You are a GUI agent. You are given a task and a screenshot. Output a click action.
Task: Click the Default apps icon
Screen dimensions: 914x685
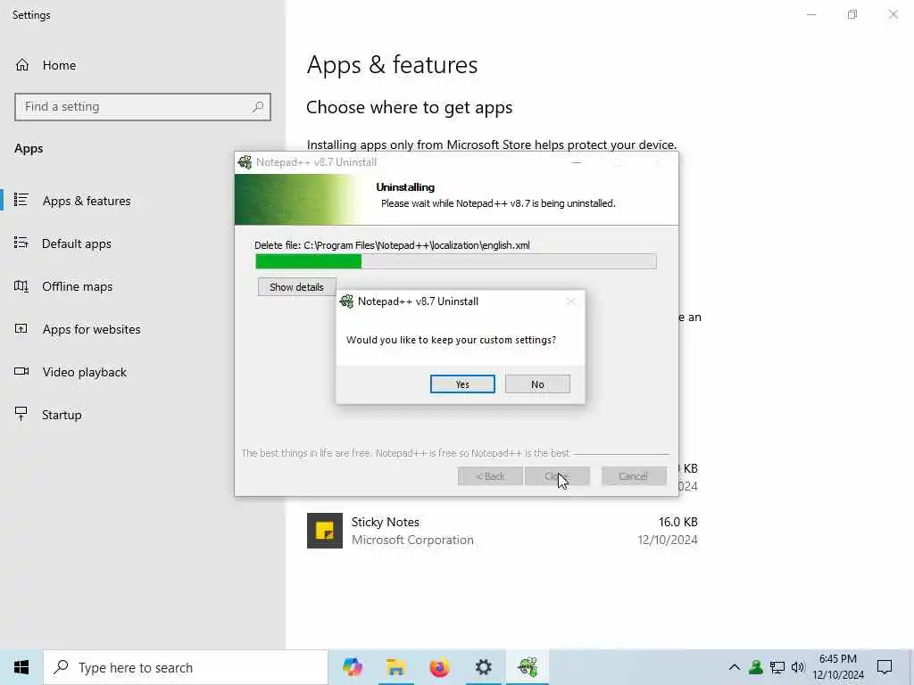coord(21,243)
